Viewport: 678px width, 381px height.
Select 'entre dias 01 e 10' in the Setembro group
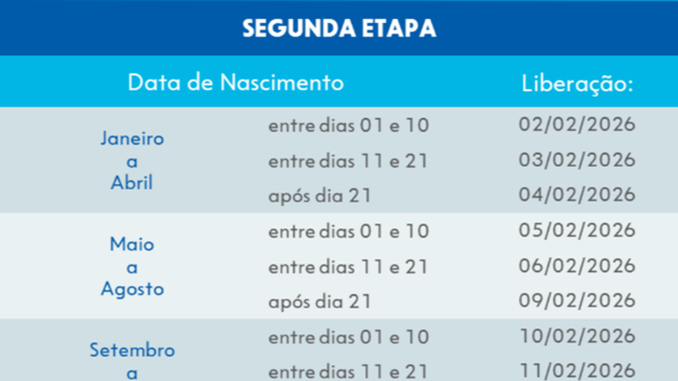[348, 338]
